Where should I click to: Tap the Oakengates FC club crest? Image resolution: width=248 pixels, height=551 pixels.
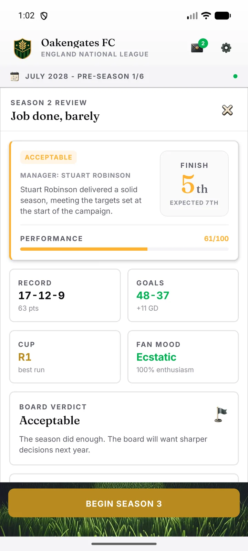pyautogui.click(x=22, y=48)
